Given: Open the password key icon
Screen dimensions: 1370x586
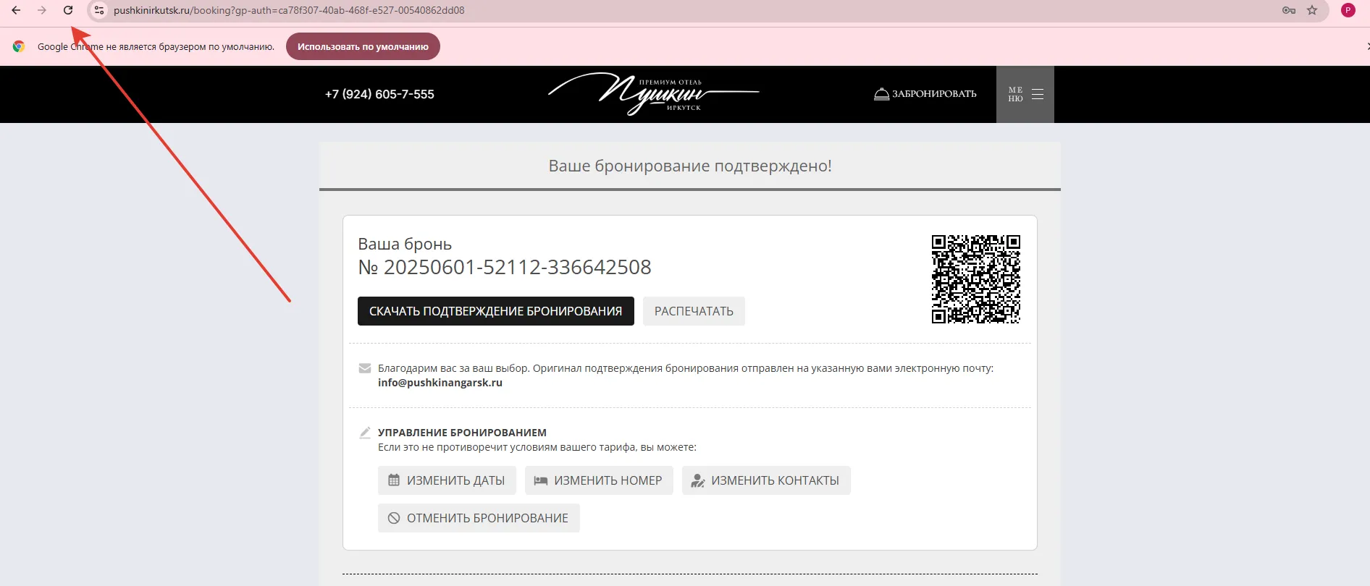Looking at the screenshot, I should (x=1289, y=10).
